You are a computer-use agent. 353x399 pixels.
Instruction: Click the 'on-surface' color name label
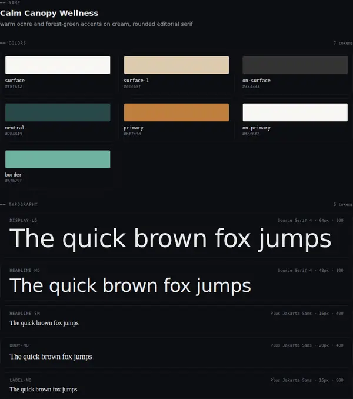257,81
